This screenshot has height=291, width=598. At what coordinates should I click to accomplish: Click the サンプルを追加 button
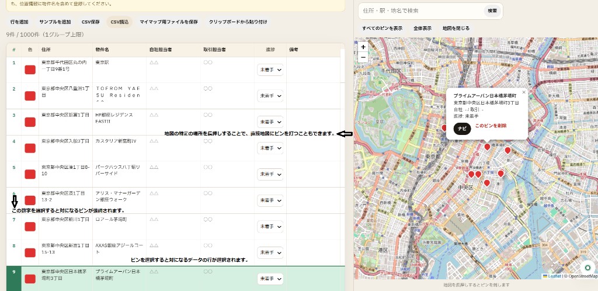[55, 22]
